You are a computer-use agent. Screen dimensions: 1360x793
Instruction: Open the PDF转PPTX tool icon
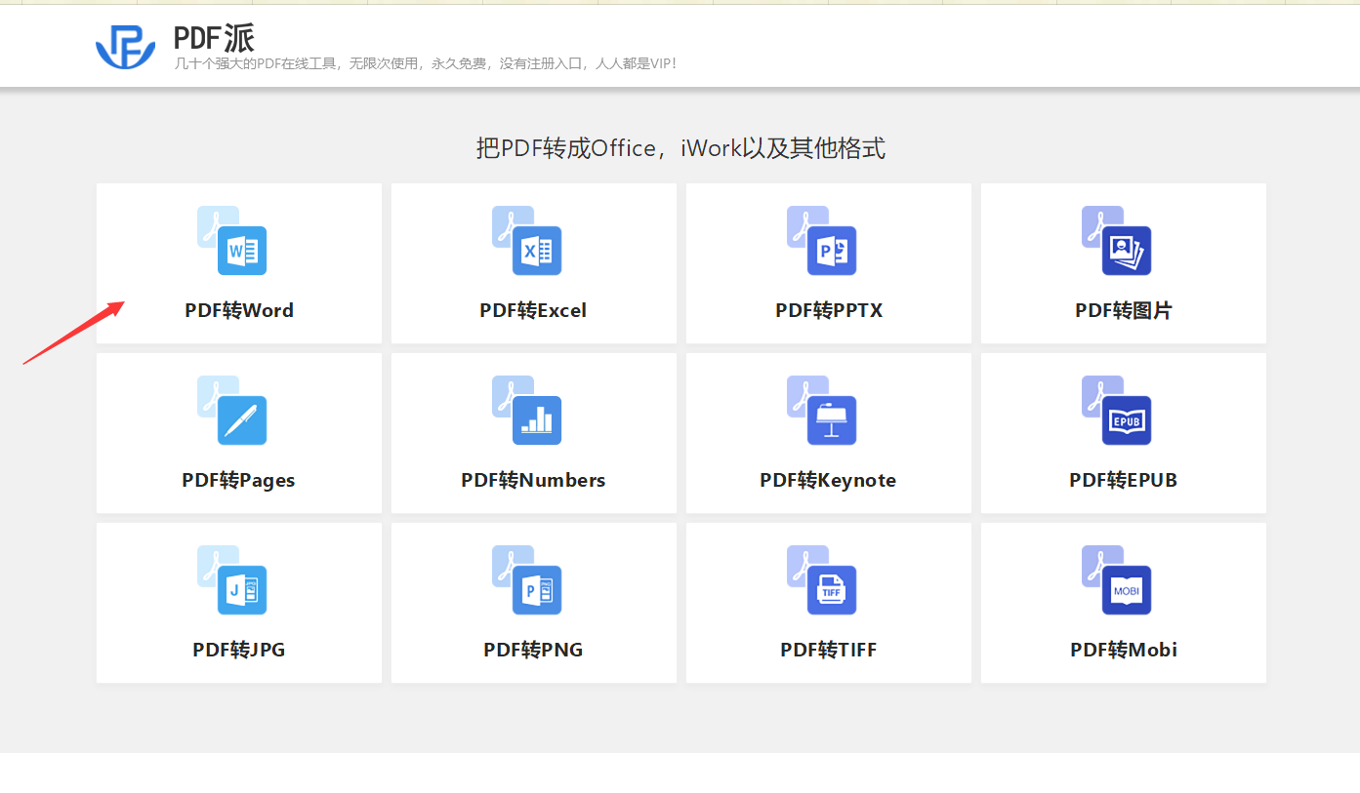(x=821, y=240)
